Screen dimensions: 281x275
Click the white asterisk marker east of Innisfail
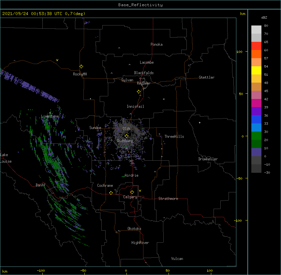point(164,99)
